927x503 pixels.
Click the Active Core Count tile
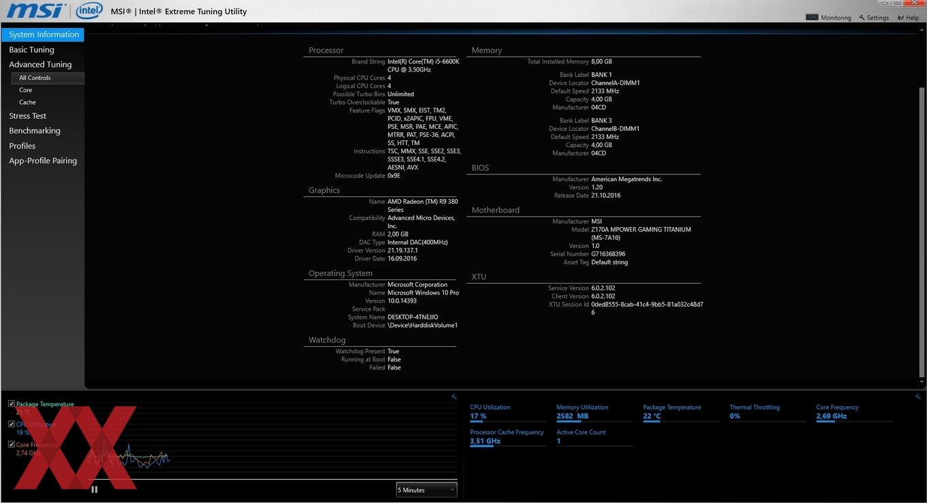tap(594, 438)
